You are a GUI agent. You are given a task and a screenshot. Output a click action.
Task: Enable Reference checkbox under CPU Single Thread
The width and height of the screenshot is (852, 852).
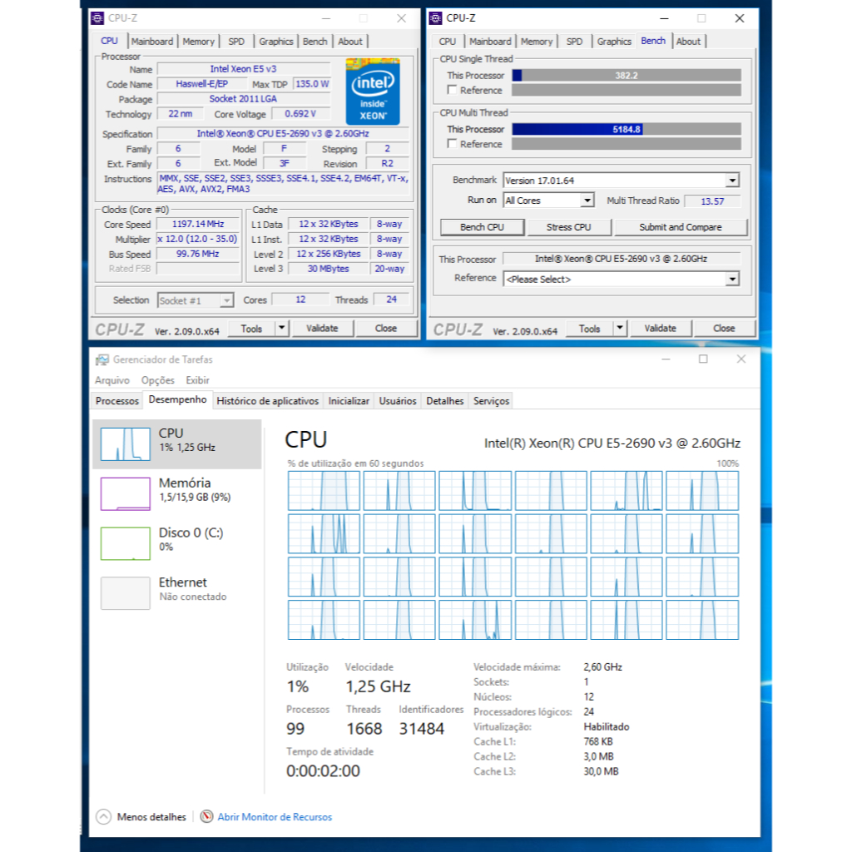point(452,90)
